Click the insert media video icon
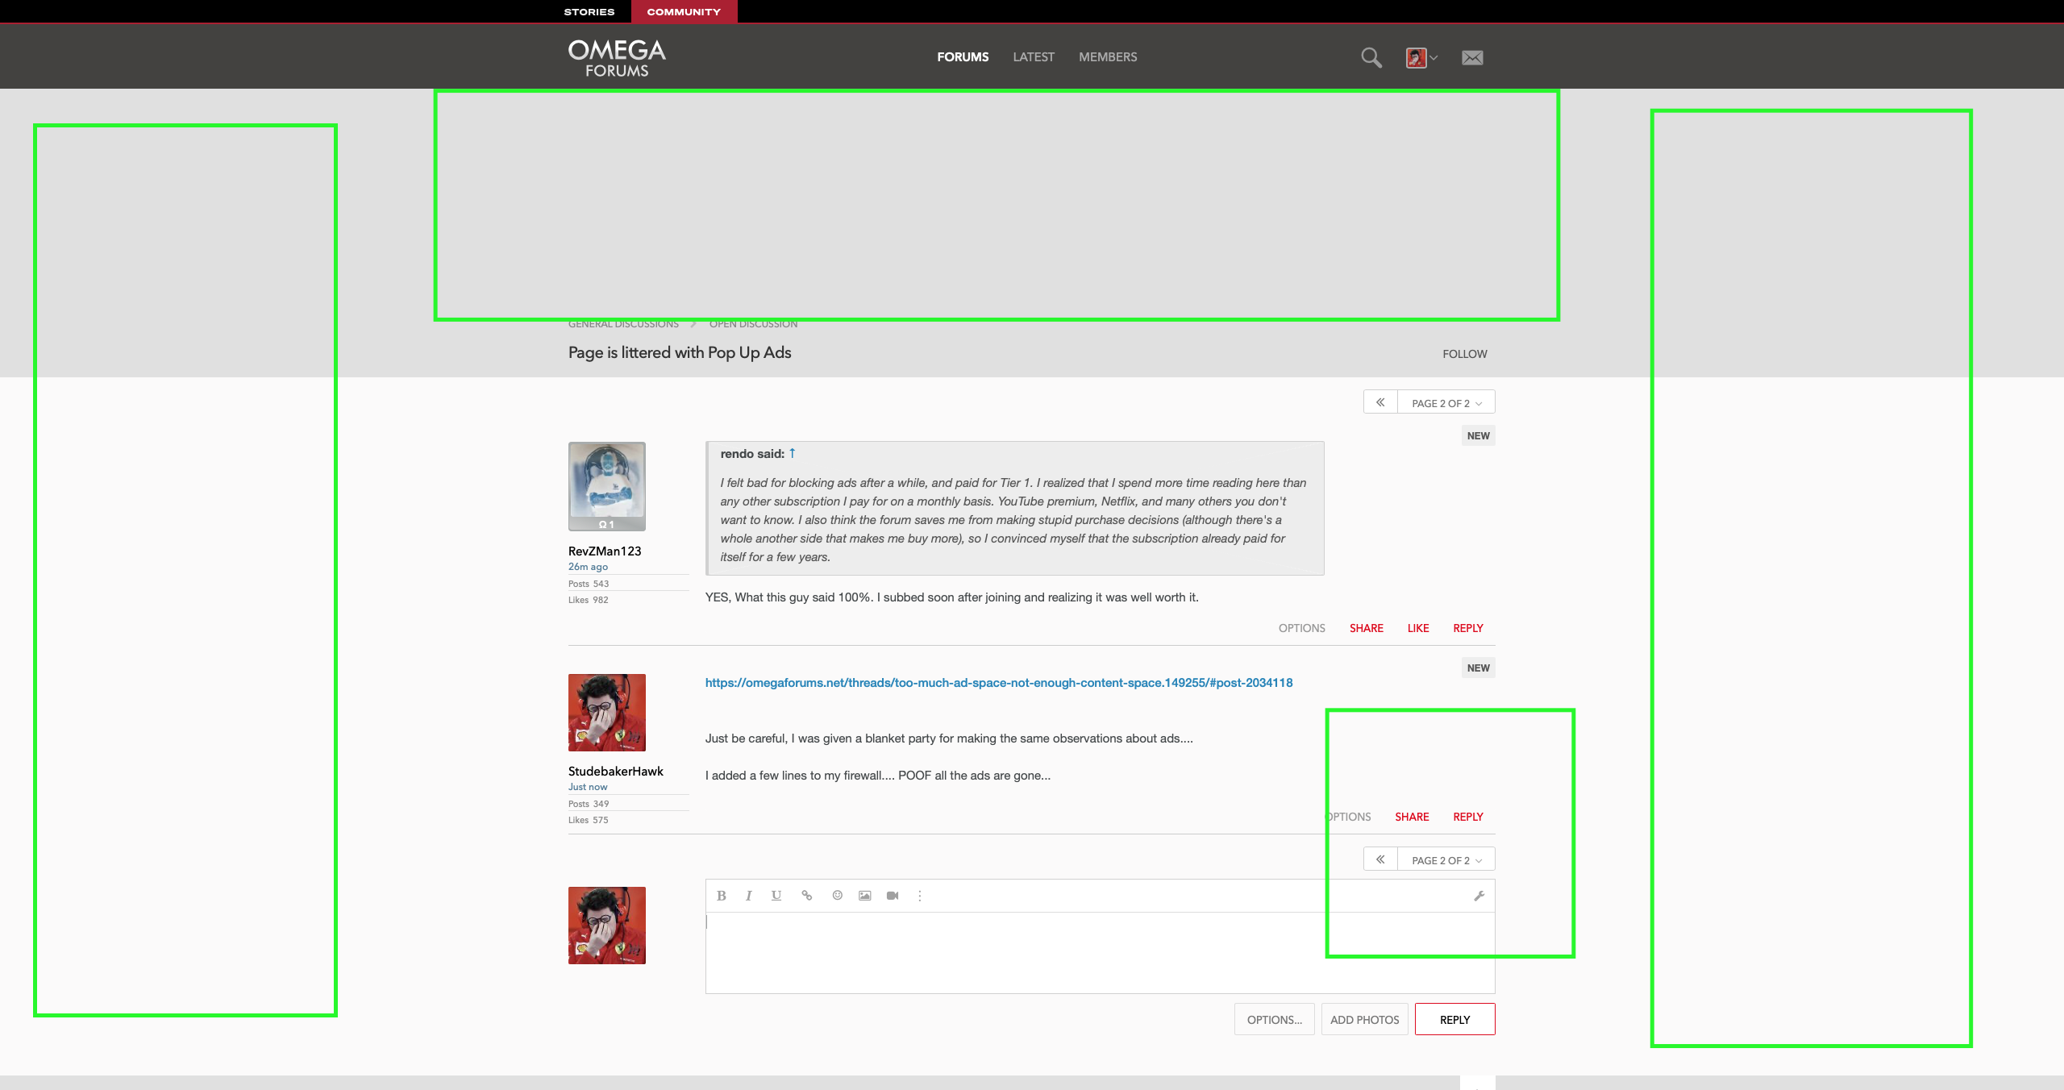This screenshot has height=1090, width=2064. pyautogui.click(x=893, y=896)
